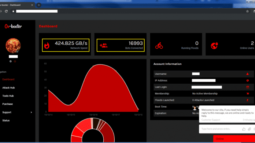Open the Status page link
This screenshot has width=255, height=143.
click(6, 120)
